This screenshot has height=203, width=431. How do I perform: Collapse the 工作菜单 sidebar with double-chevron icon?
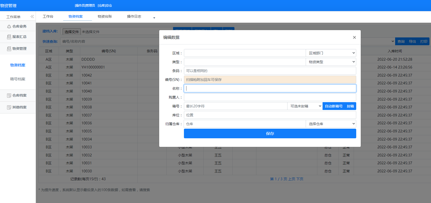pyautogui.click(x=32, y=17)
